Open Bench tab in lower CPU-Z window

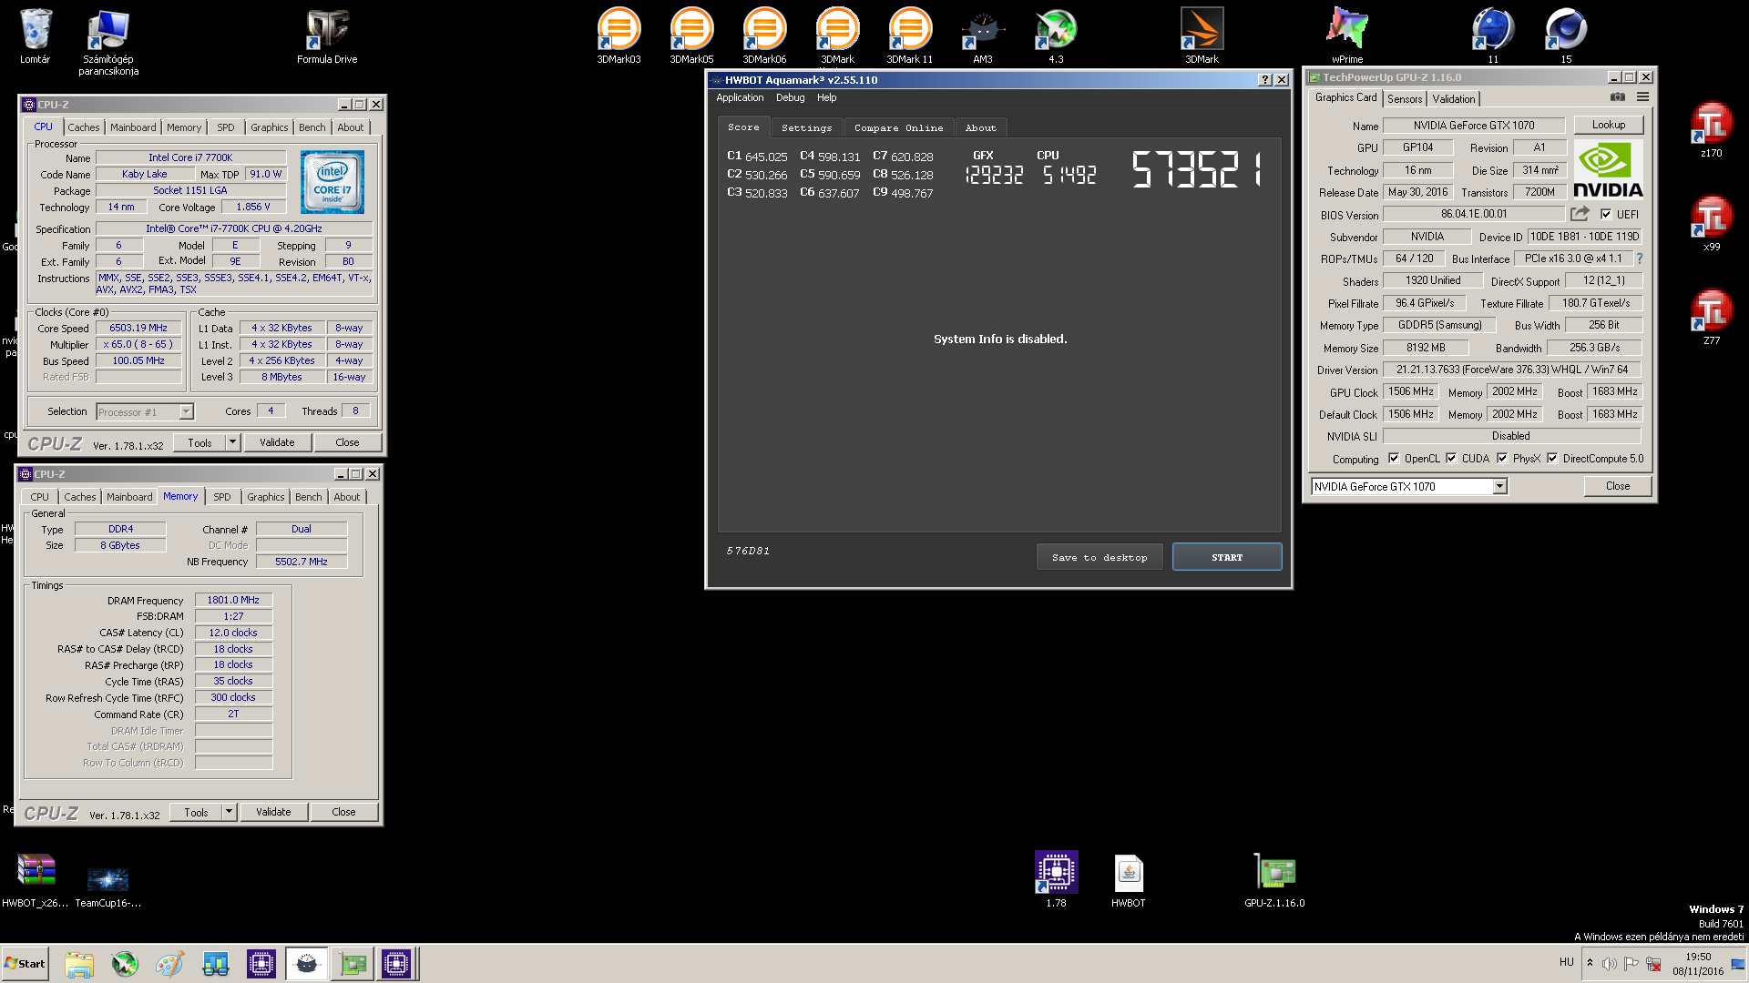[x=308, y=497]
